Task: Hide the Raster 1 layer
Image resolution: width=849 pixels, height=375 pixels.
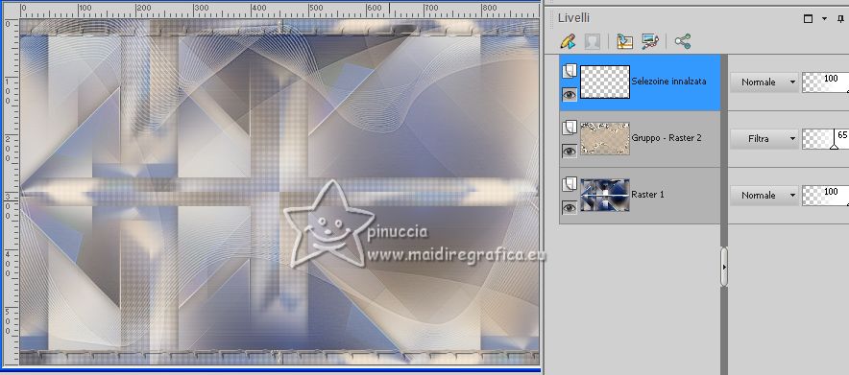Action: pos(570,207)
